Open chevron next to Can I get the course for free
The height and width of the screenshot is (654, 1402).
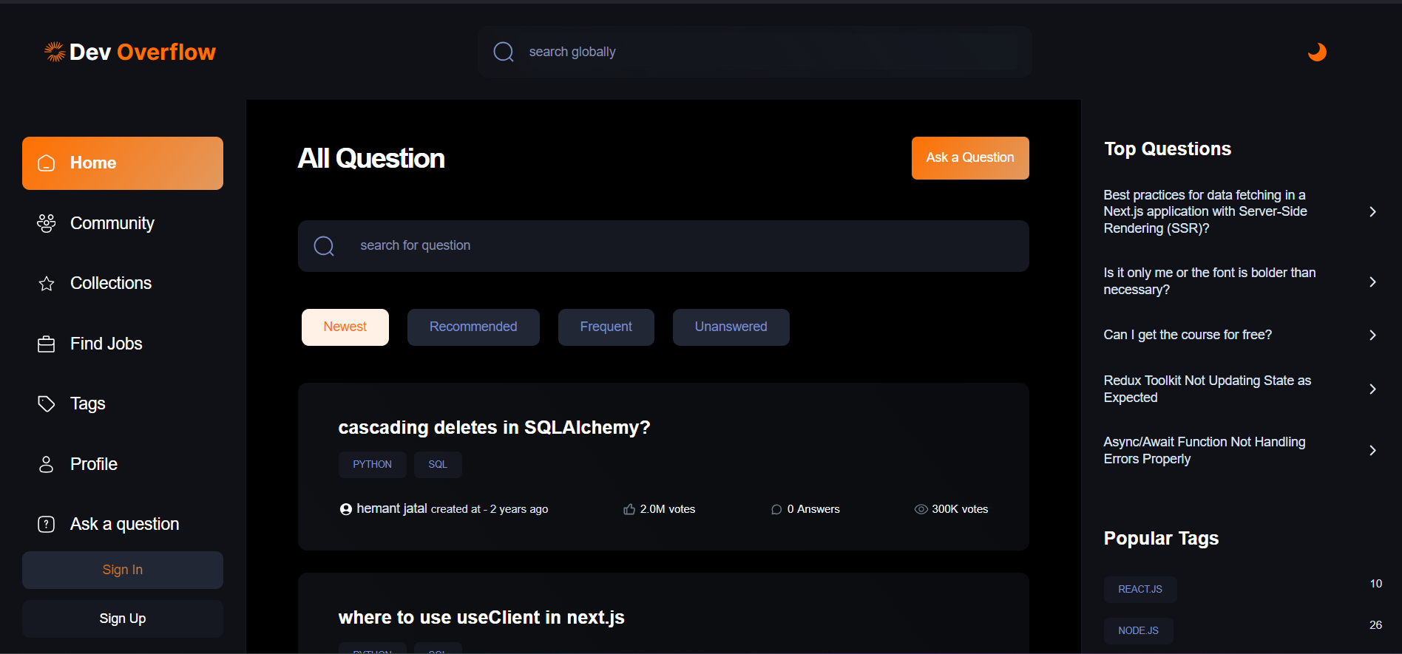tap(1372, 335)
